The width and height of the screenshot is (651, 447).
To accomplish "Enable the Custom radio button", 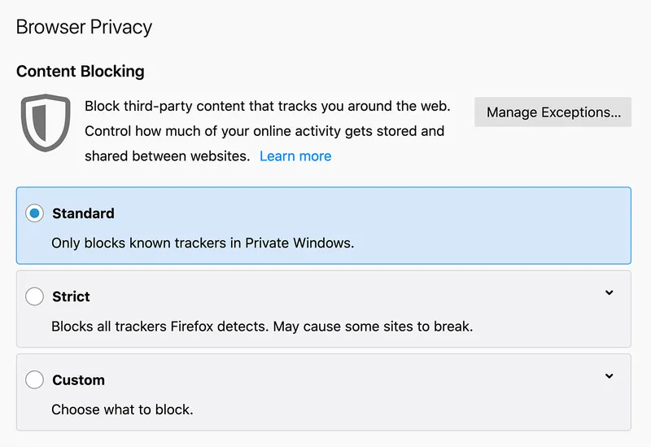I will pos(34,379).
